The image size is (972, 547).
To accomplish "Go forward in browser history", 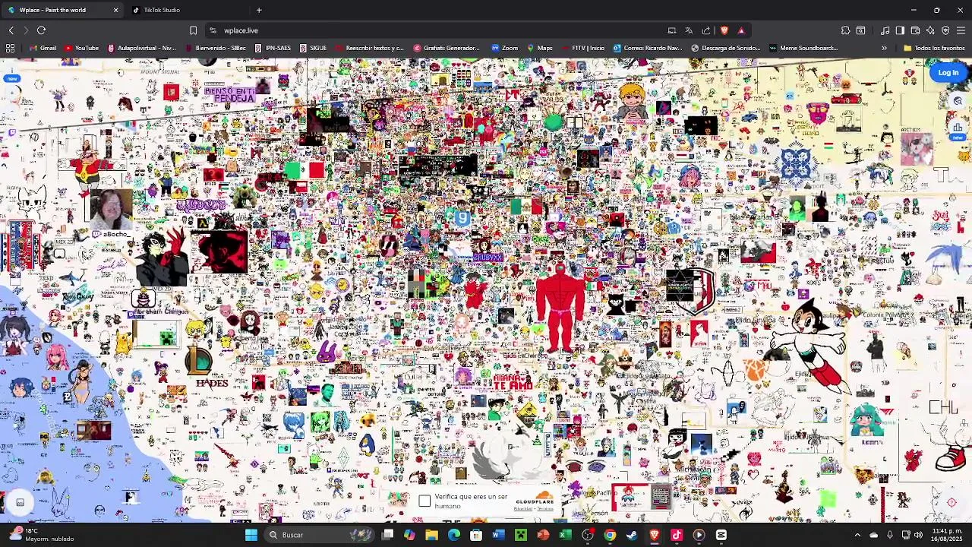I will coord(25,30).
